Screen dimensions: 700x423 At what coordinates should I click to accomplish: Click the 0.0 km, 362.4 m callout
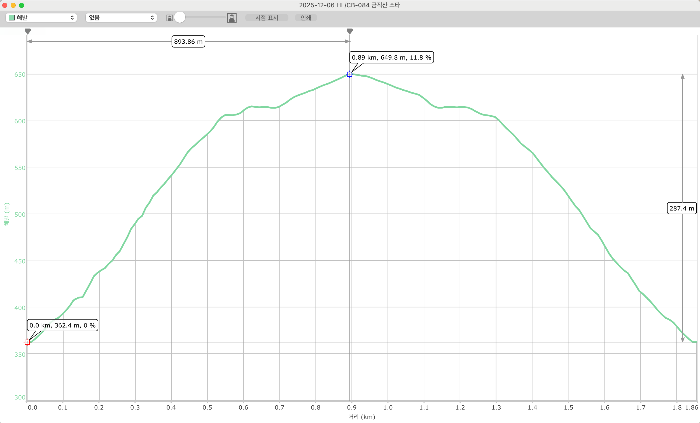[x=62, y=325]
